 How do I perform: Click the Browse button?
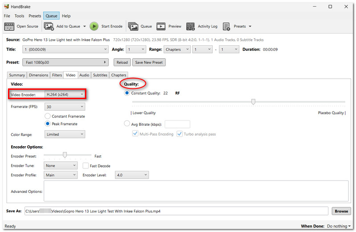(341, 211)
